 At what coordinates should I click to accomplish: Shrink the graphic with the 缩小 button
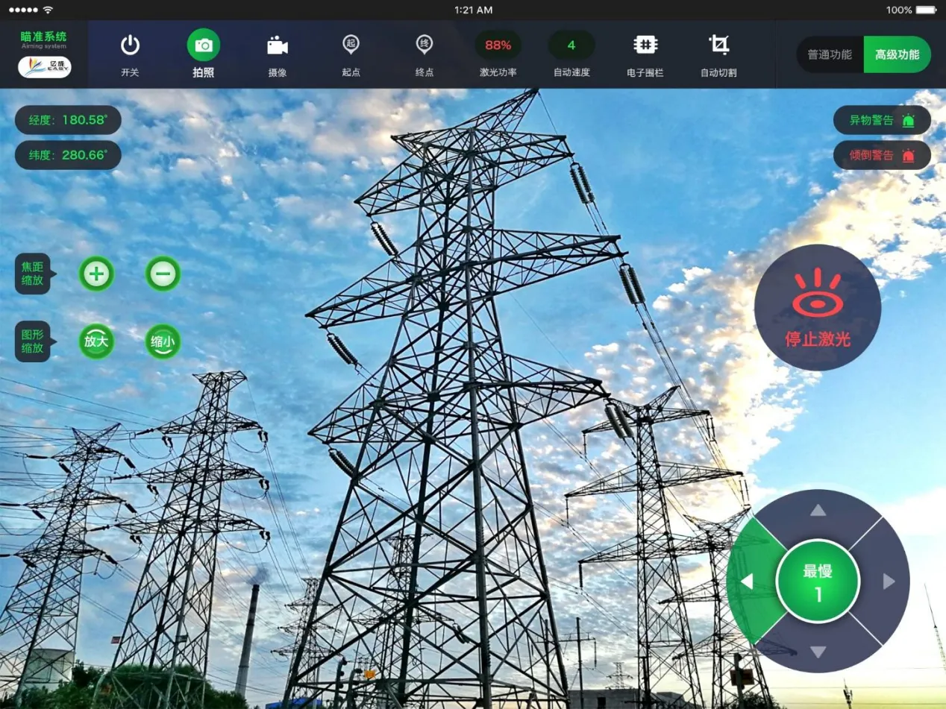(x=163, y=341)
